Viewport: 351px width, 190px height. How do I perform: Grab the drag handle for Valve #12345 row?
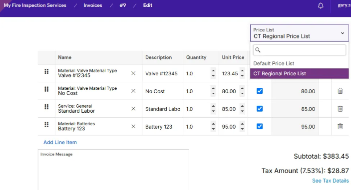(46, 71)
